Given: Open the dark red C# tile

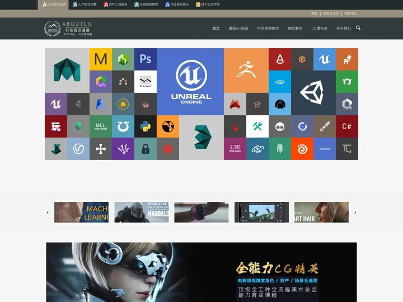Looking at the screenshot, I should pyautogui.click(x=346, y=126).
